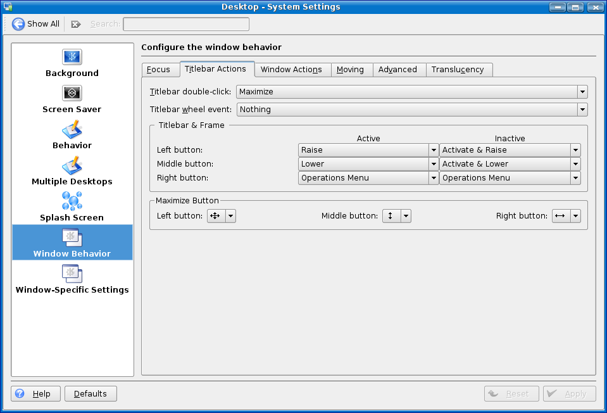This screenshot has width=607, height=413.
Task: Click the Show All back arrow icon
Action: [18, 24]
